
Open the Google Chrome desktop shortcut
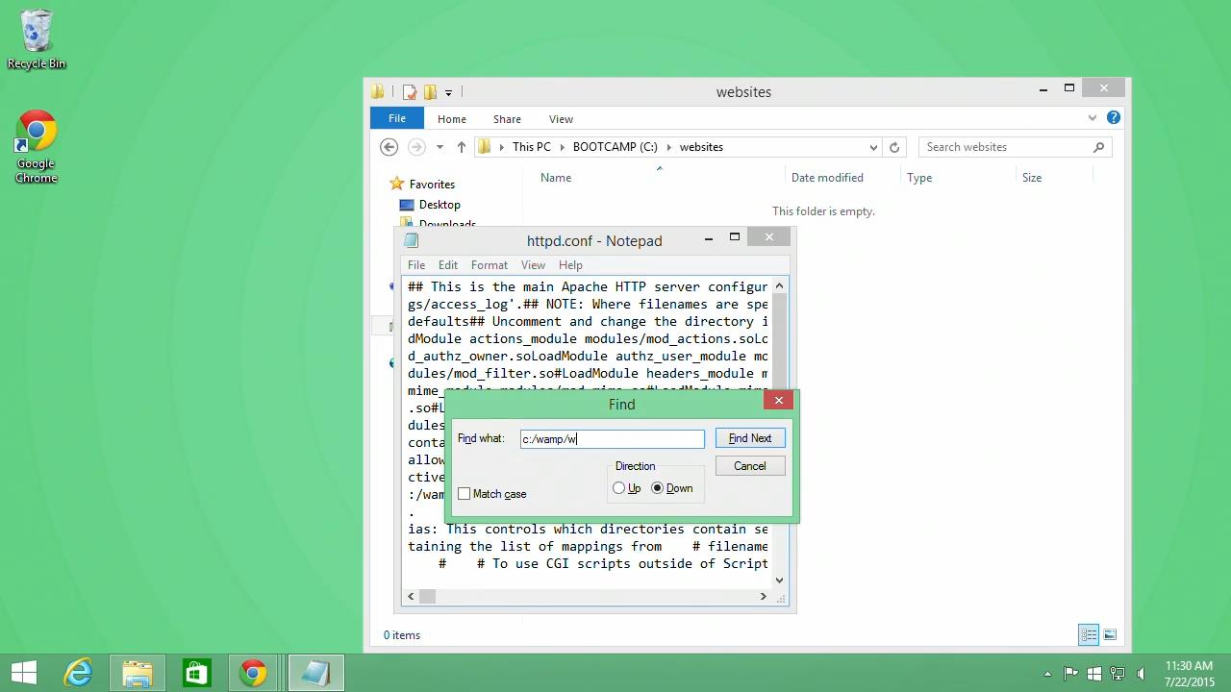37,147
